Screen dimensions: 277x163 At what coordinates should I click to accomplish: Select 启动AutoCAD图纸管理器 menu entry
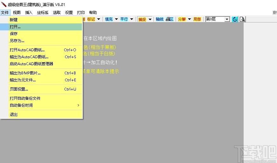click(x=41, y=64)
